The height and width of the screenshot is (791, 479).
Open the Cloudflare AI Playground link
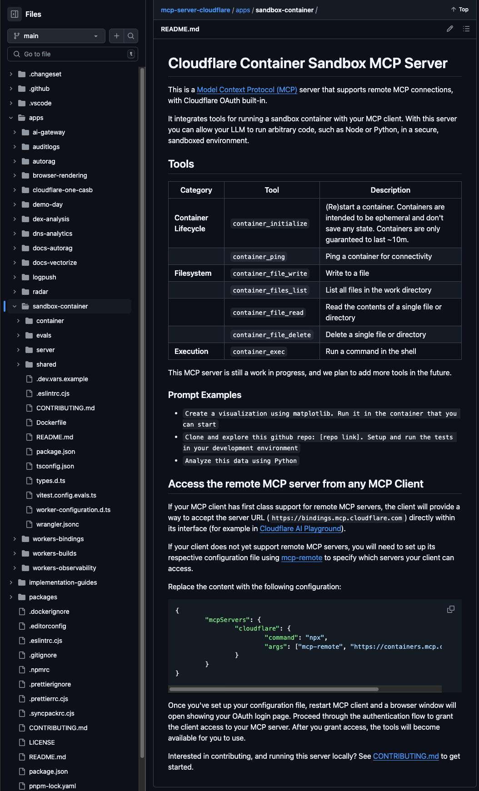(300, 529)
